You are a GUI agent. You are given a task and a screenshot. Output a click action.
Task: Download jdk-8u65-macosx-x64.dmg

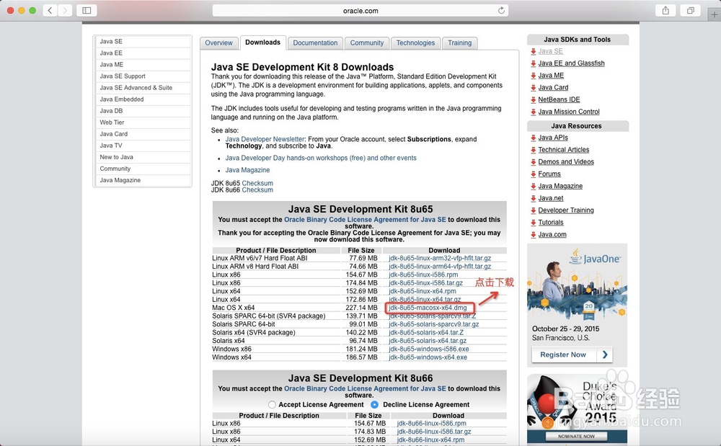click(x=428, y=308)
